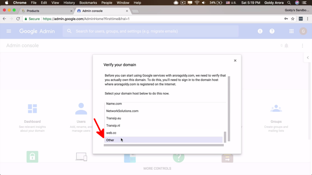Expand the right side panel chevron
312x175 pixels.
pos(308,58)
